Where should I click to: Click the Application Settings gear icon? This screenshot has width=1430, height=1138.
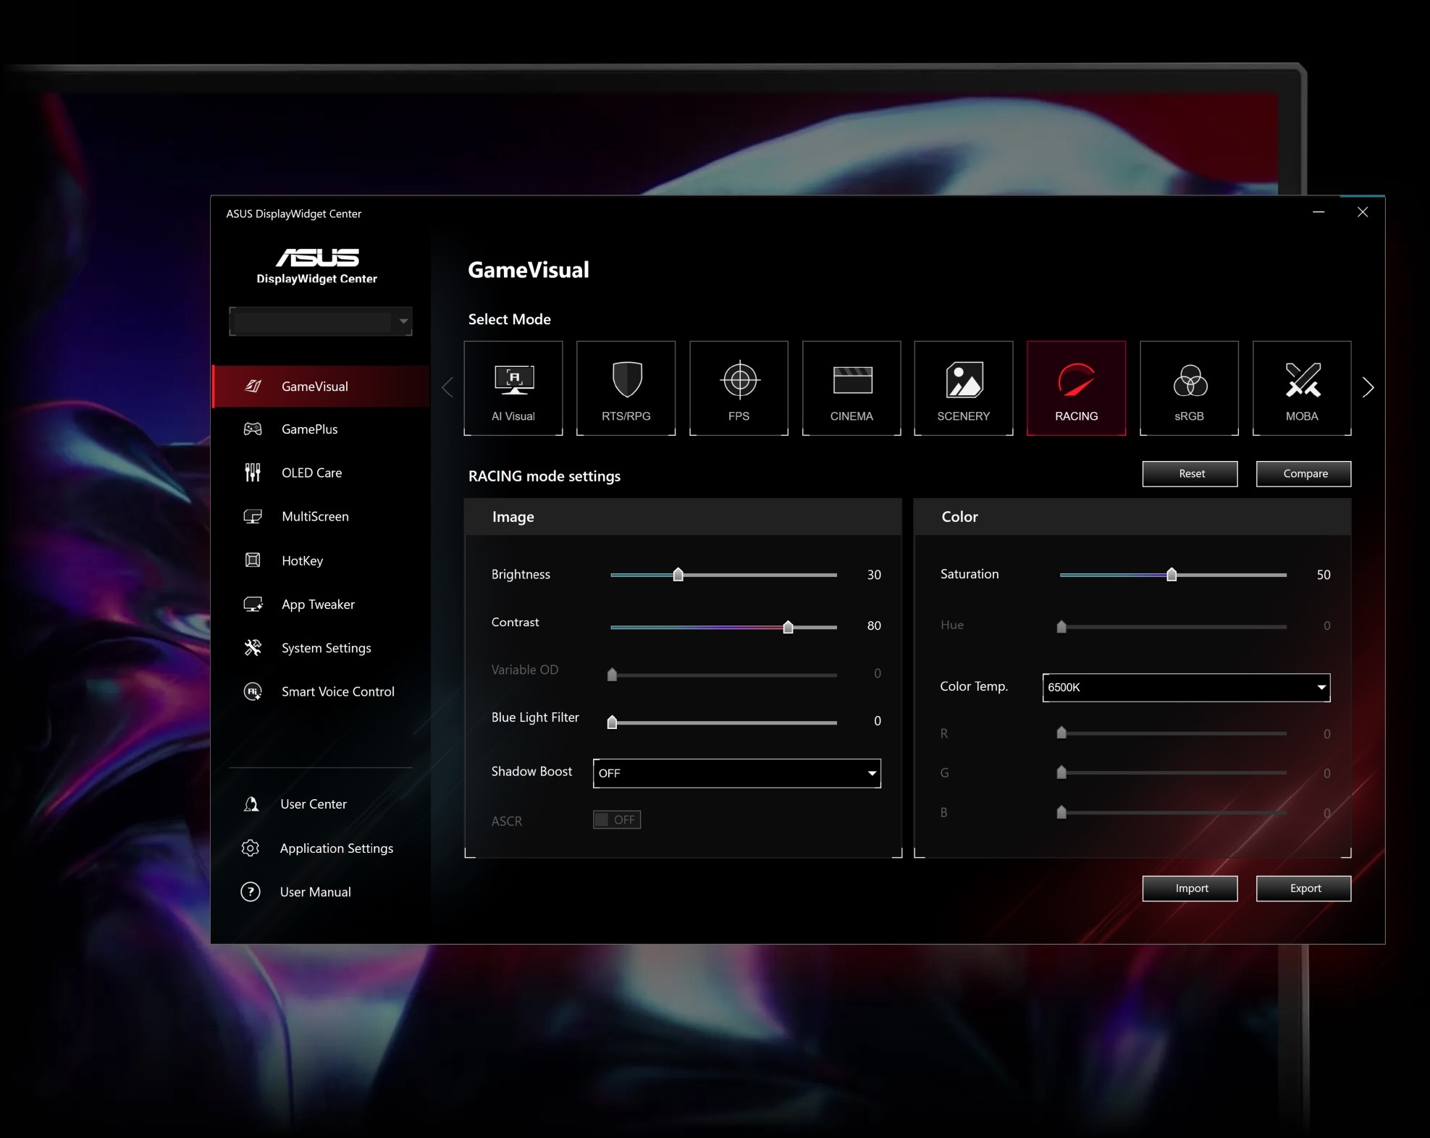click(251, 848)
